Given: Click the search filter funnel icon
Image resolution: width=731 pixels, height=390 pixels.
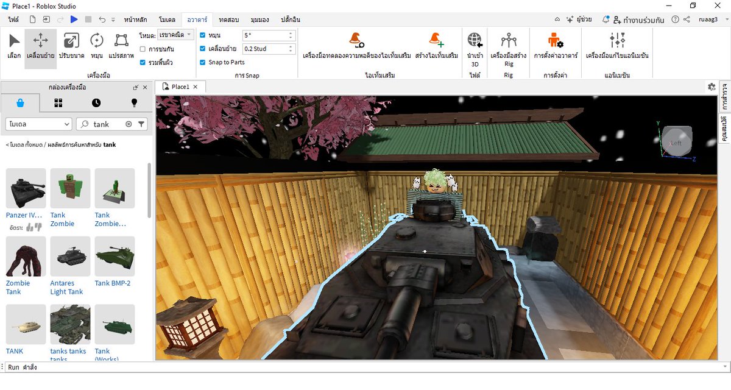Looking at the screenshot, I should point(141,124).
